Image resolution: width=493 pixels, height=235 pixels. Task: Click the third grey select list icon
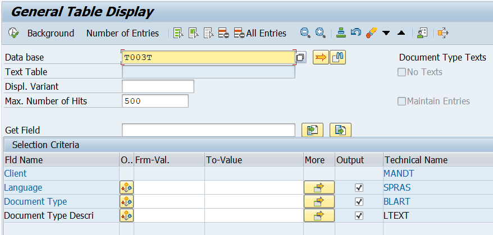[x=208, y=33]
